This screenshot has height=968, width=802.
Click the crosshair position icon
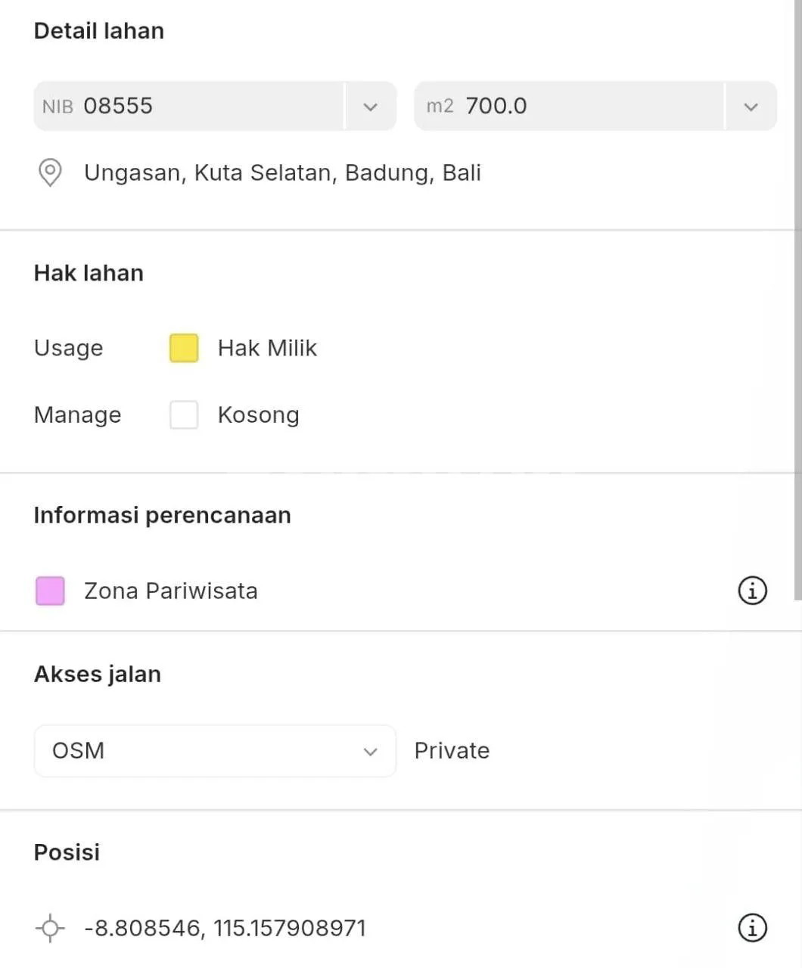(x=50, y=928)
